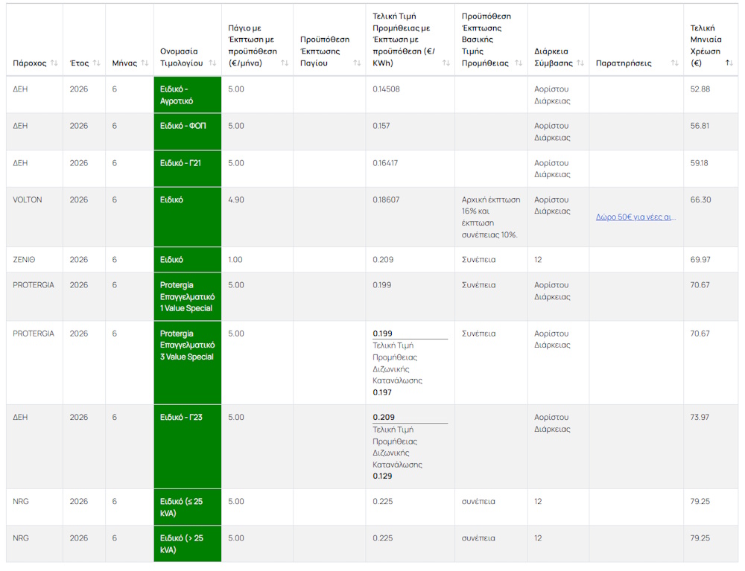
Task: Click the two-zone price 0.197
Action: point(382,392)
